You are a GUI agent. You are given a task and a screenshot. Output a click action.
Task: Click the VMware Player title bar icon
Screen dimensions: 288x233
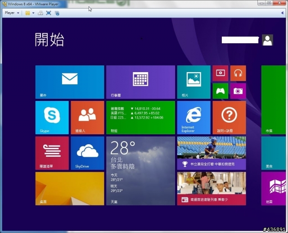[x=4, y=4]
